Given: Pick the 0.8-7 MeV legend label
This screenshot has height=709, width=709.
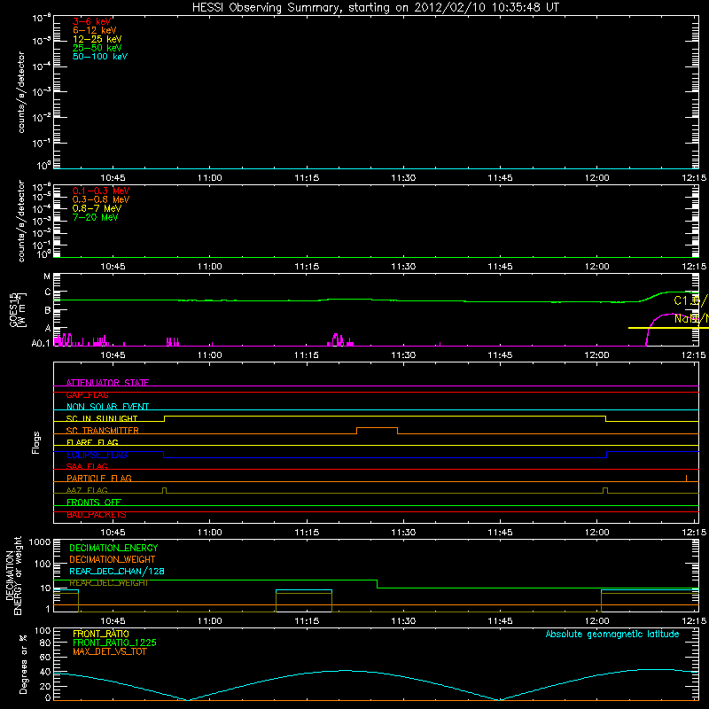Looking at the screenshot, I should pos(97,208).
